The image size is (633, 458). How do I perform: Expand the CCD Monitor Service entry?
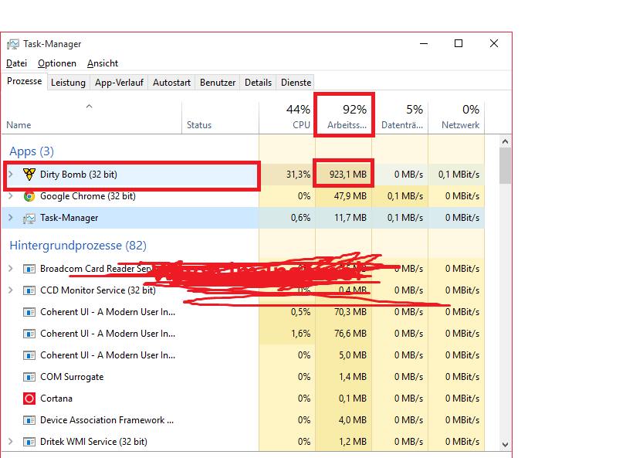point(11,290)
